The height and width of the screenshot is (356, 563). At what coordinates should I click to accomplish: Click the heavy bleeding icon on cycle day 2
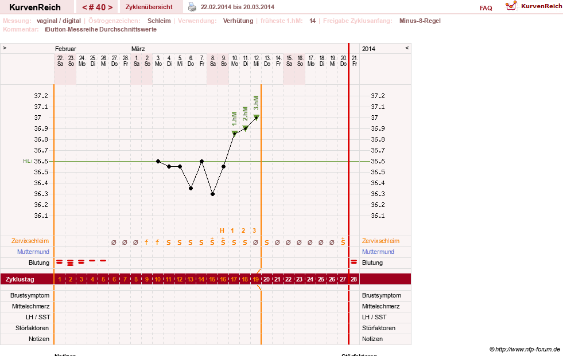pyautogui.click(x=71, y=263)
